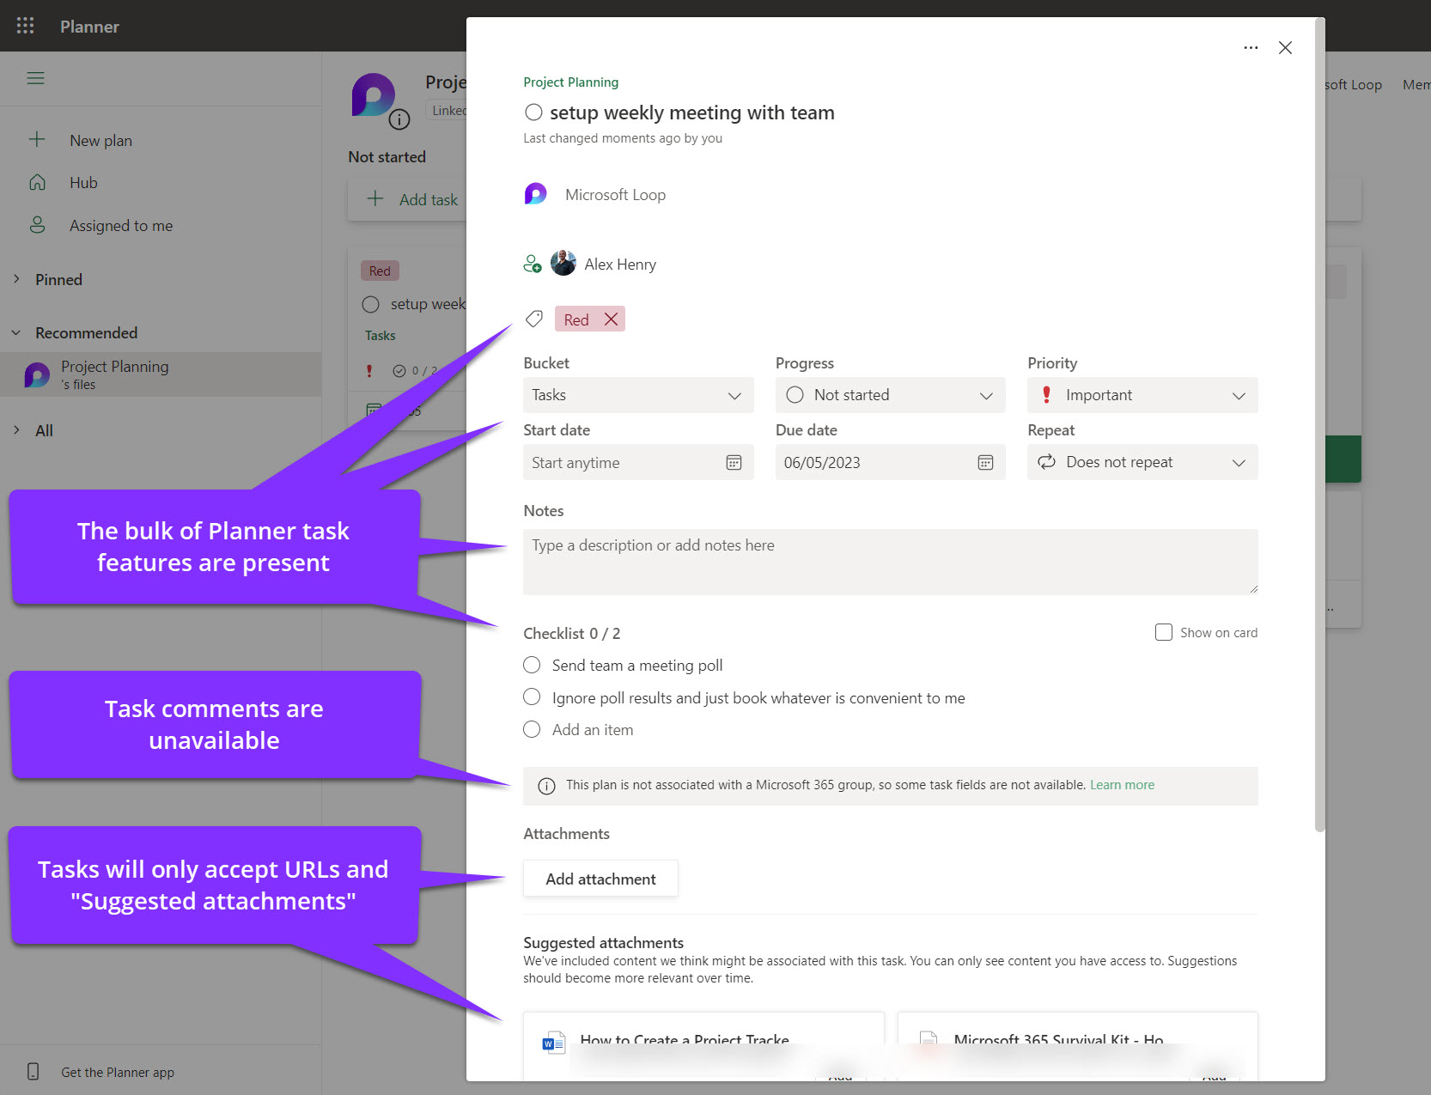Screen dimensions: 1431x1095
Task: Click the Add attachment button
Action: click(600, 879)
